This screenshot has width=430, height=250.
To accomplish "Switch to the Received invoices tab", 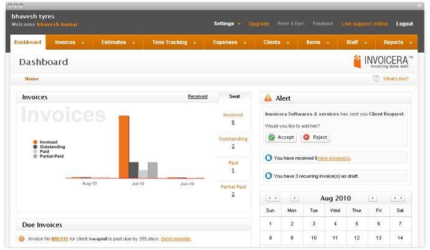I will coord(198,96).
